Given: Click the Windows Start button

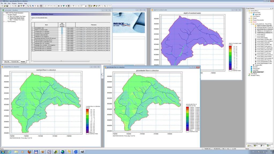Looking at the screenshot, I should (x=3, y=152).
